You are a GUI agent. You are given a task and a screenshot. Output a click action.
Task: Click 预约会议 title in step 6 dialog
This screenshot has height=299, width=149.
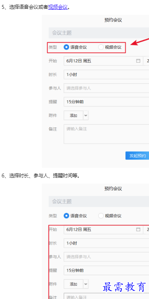pos(113,189)
